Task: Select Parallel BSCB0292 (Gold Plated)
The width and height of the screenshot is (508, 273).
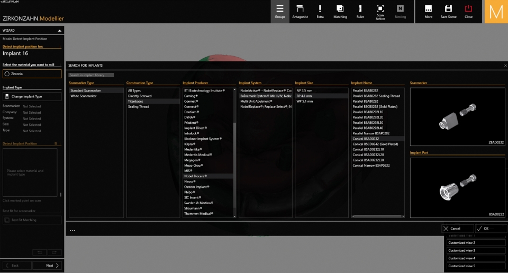Action: [378, 106]
